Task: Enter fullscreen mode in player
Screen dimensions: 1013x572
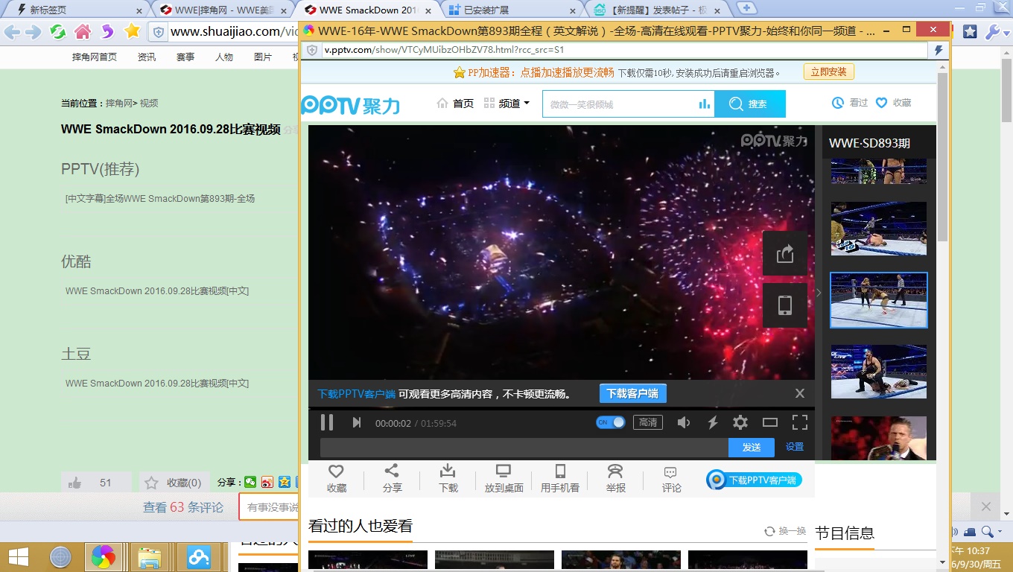Action: (x=799, y=422)
